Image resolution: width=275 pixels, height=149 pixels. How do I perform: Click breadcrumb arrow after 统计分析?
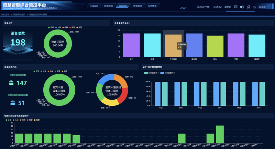[x=11, y=14]
